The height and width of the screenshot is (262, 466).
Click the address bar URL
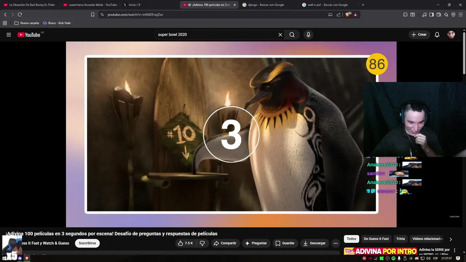click(x=135, y=15)
